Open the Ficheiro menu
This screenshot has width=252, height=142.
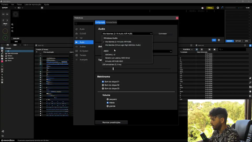[x=5, y=4]
